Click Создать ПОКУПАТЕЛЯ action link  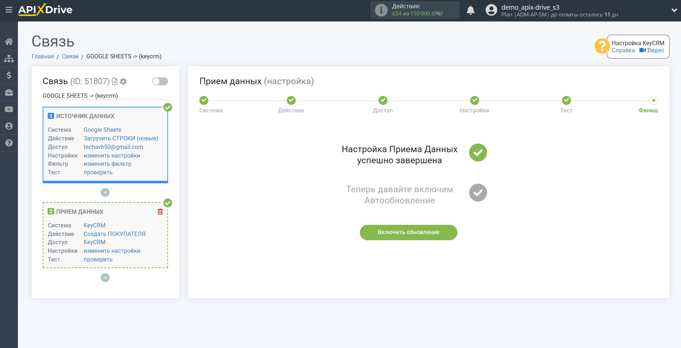click(114, 234)
